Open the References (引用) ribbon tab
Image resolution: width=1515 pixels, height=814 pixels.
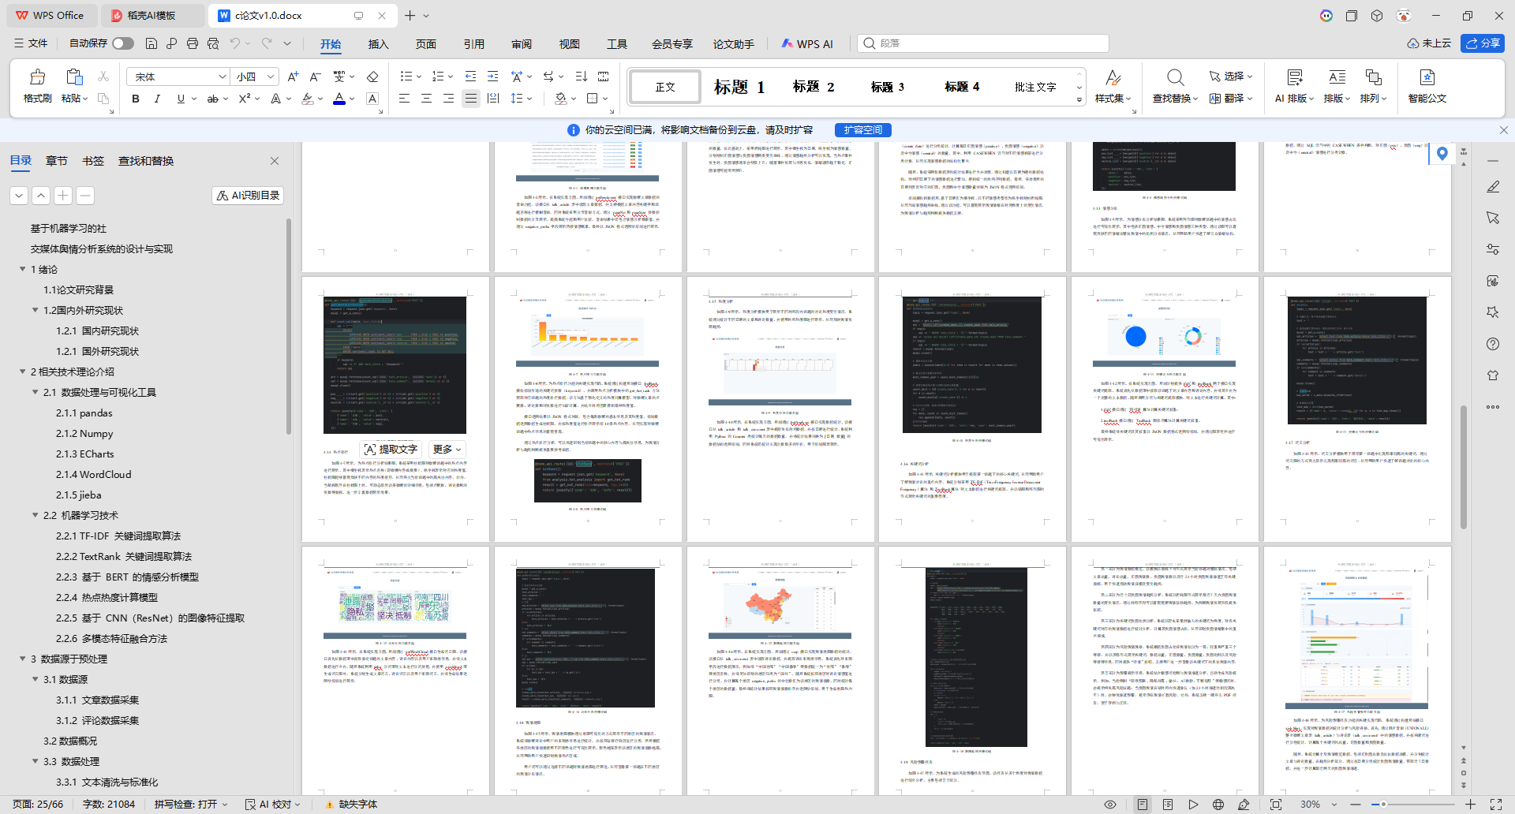pos(473,44)
